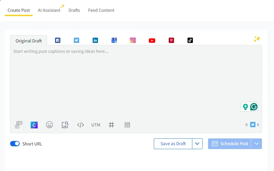Insert an emoji from the smiley icon
Viewport: 274px width, 171px height.
coord(50,125)
